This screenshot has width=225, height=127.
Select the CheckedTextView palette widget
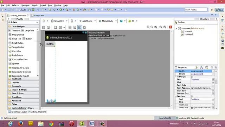click(18, 60)
